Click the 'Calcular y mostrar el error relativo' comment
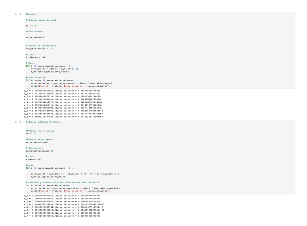 63,182
